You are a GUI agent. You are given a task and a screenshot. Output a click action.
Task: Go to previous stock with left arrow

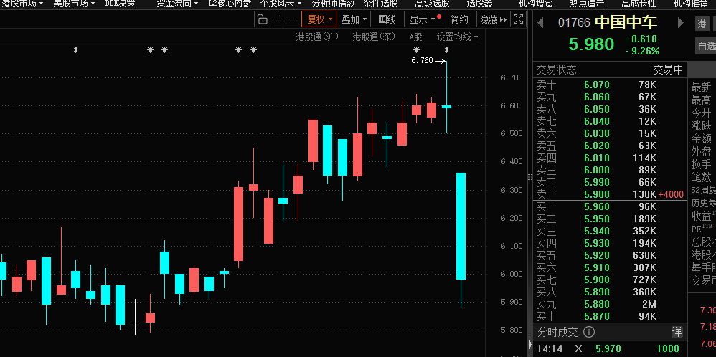click(541, 22)
